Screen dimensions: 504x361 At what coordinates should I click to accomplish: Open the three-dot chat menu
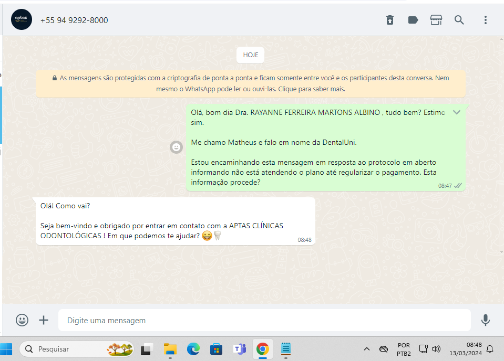pos(486,20)
